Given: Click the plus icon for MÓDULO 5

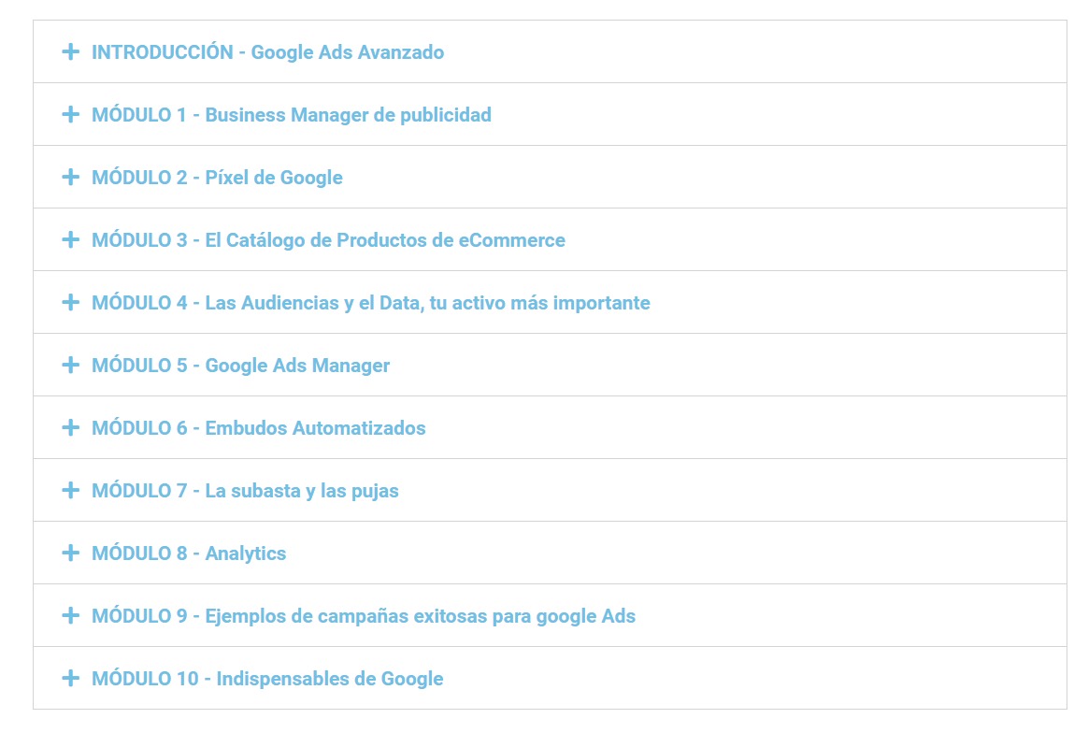Looking at the screenshot, I should tap(70, 365).
